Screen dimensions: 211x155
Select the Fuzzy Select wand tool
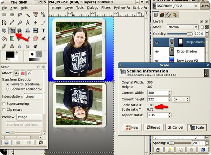point(28,14)
